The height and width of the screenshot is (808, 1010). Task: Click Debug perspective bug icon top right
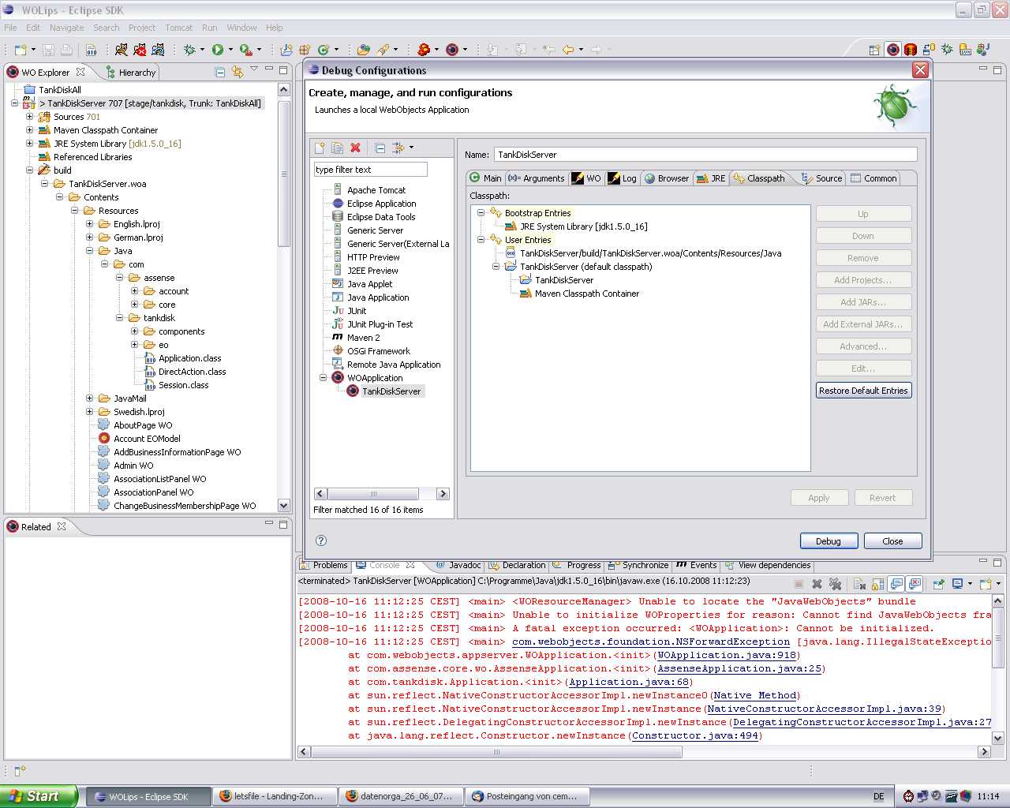pos(947,50)
